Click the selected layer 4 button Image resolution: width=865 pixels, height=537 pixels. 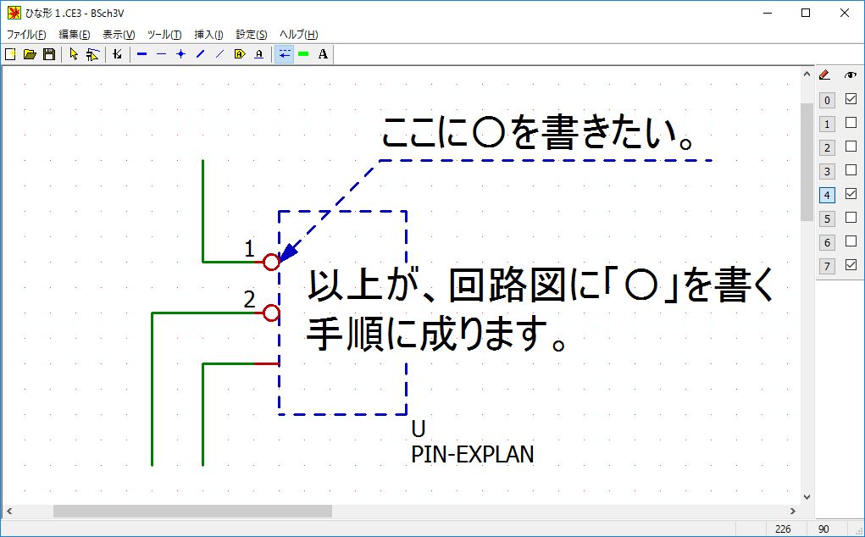826,195
